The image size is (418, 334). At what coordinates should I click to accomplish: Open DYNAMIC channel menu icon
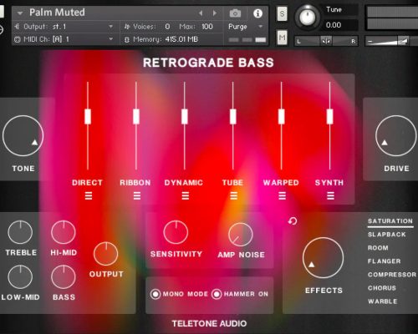(186, 196)
